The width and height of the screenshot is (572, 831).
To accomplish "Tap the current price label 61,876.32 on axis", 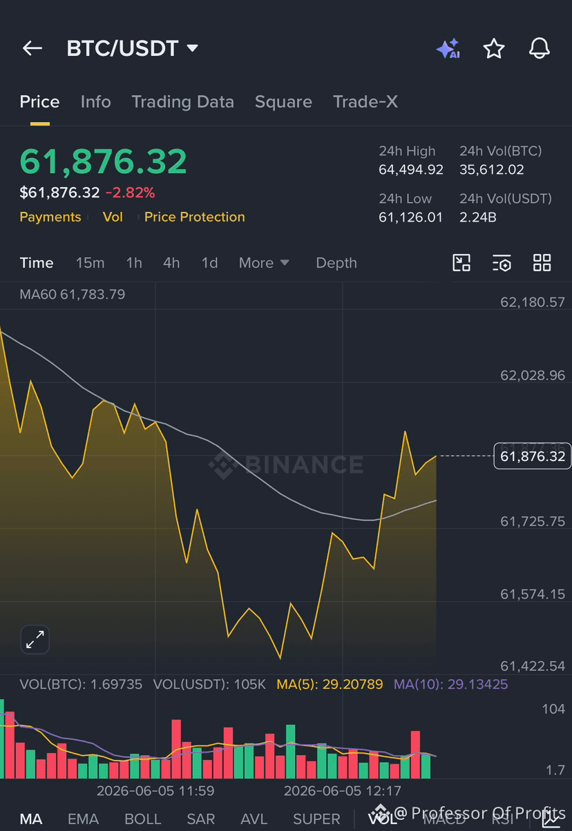I will click(x=533, y=456).
